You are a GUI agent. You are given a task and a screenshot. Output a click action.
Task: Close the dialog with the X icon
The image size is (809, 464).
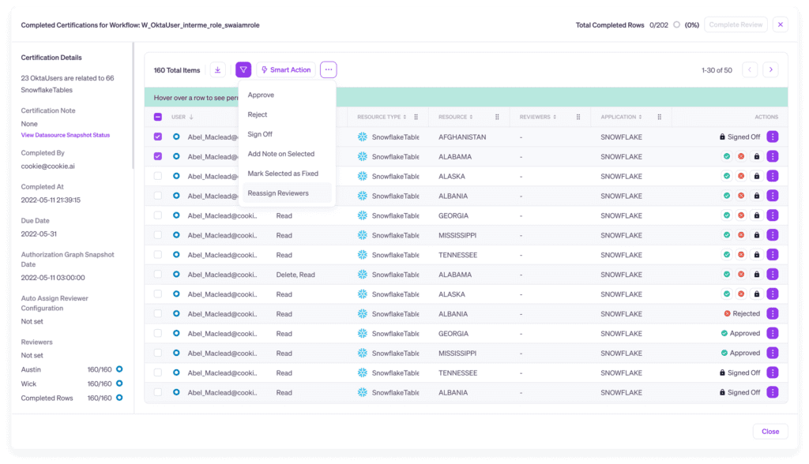point(780,24)
